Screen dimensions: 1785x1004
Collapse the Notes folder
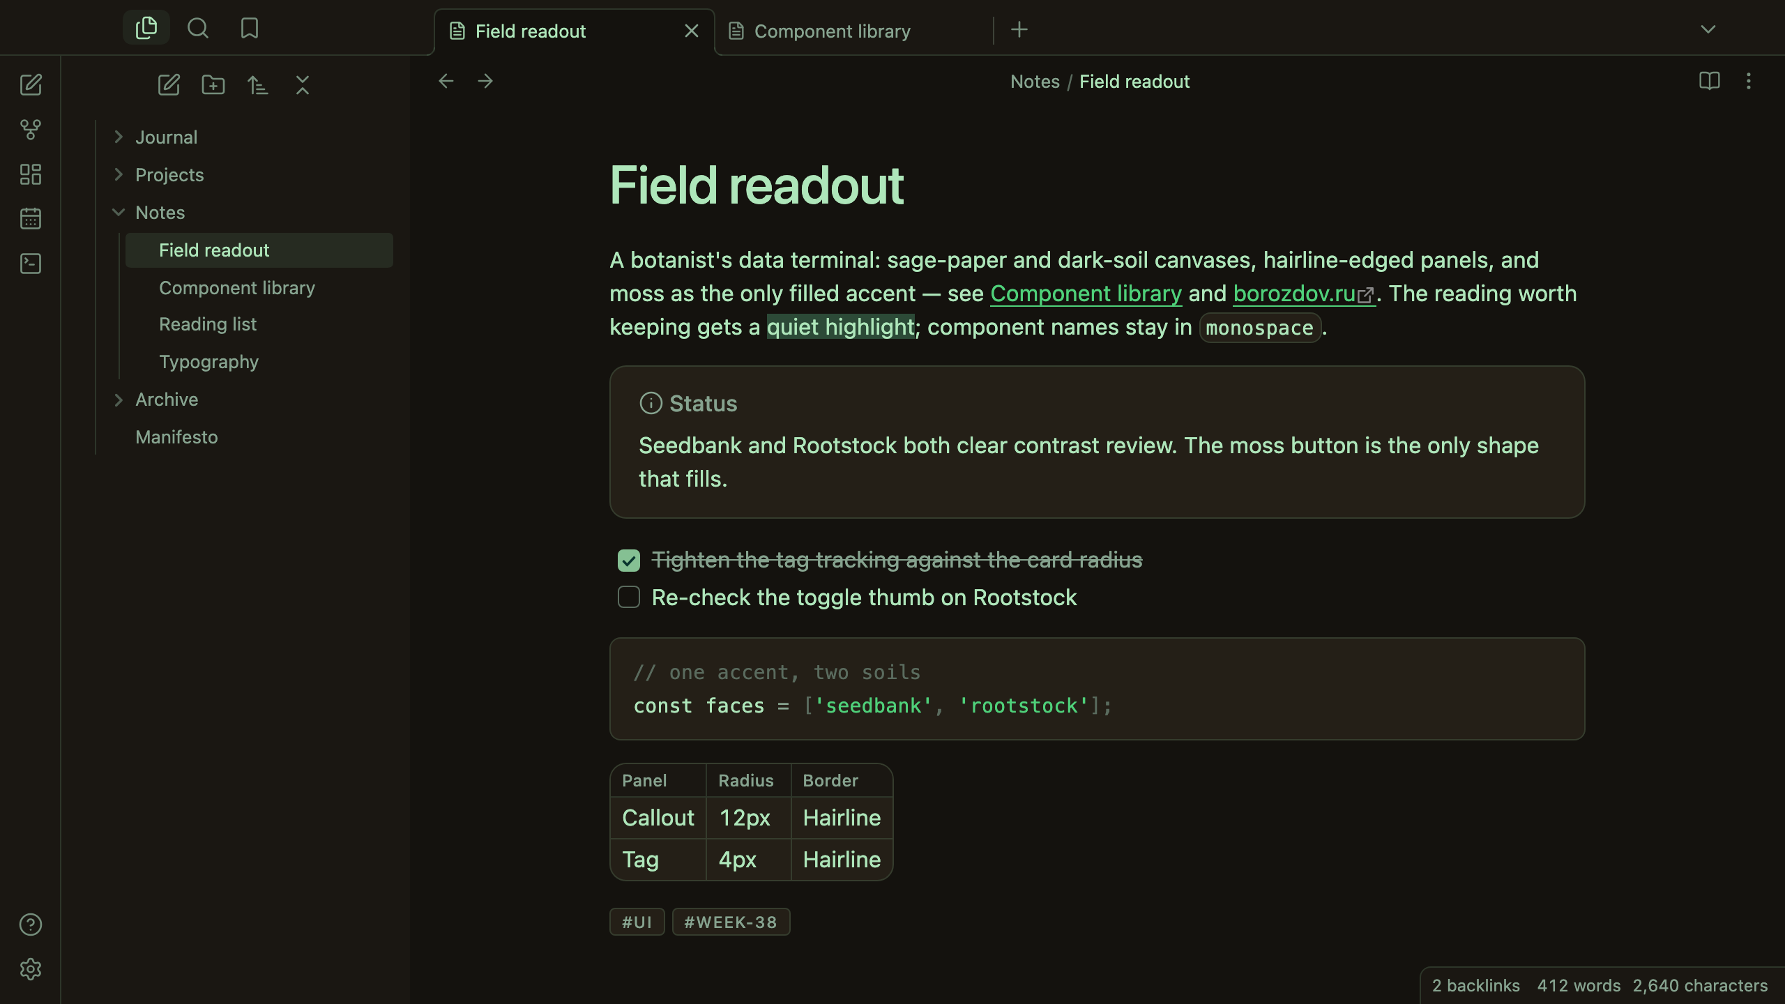119,212
